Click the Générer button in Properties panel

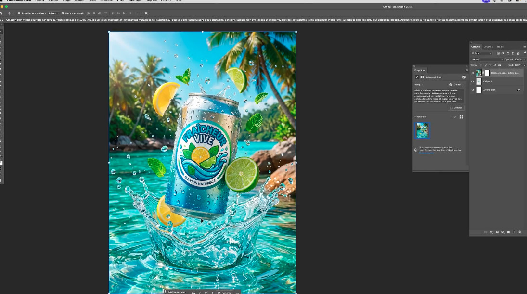(x=456, y=108)
